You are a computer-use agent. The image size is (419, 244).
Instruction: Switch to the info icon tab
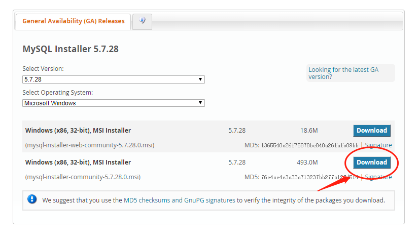point(142,21)
